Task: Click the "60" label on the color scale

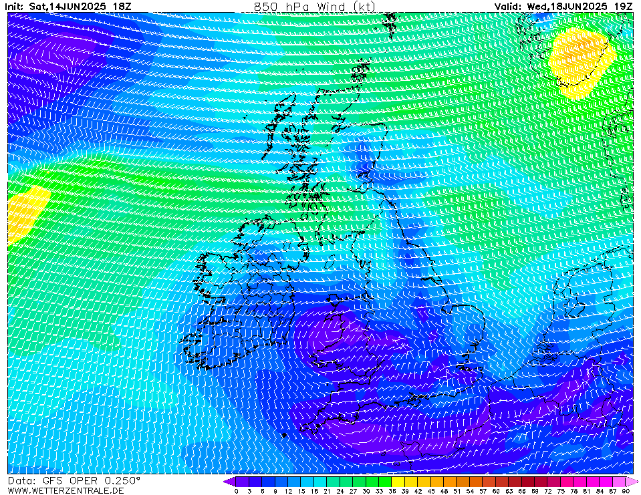Action: (496, 491)
